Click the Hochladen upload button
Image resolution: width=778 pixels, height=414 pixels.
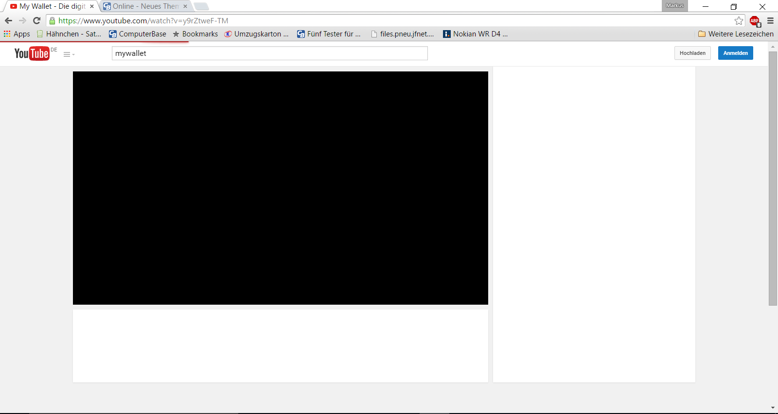pyautogui.click(x=692, y=53)
